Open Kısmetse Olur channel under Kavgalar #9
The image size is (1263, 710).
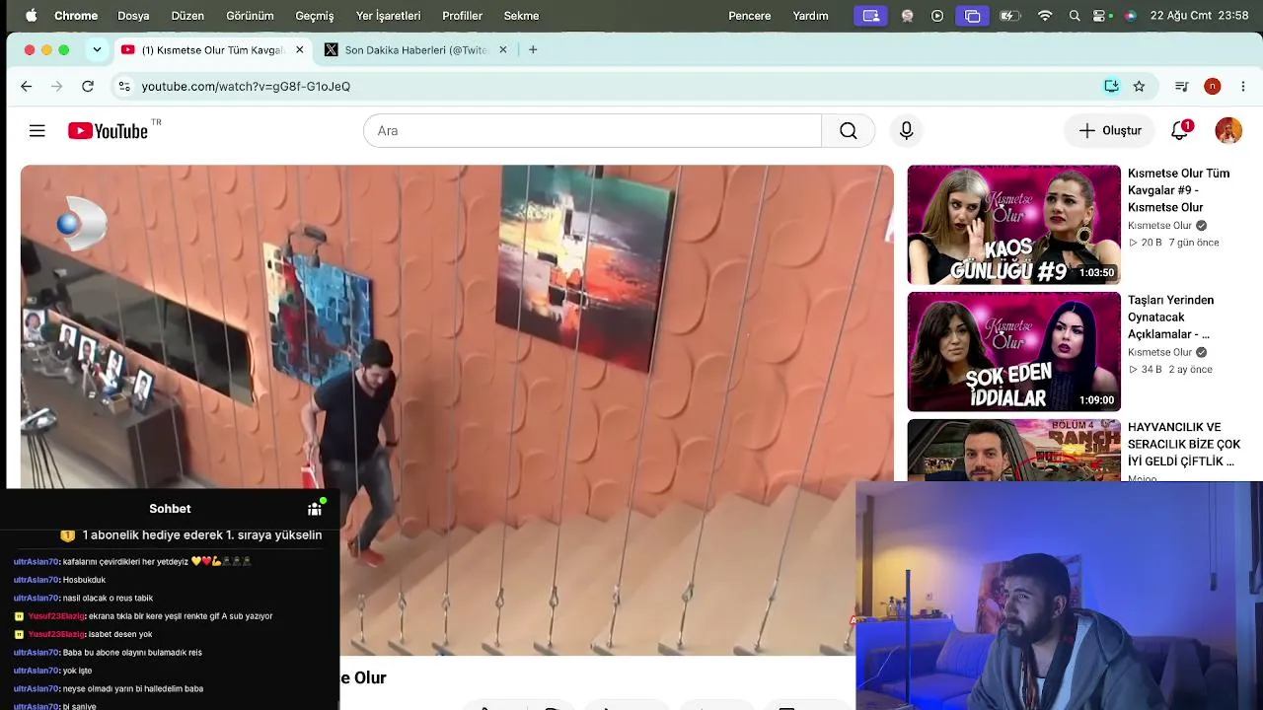coord(1160,226)
